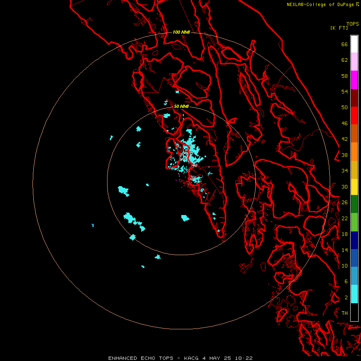Click the white swatch in the tops legend

(x=354, y=44)
